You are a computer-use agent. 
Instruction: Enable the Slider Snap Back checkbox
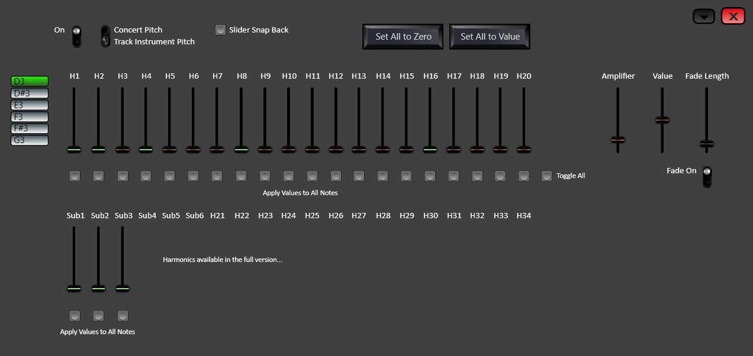tap(220, 30)
